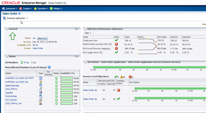Open the second Sales Order Ap objective link
This screenshot has width=206, height=113.
click(90, 99)
